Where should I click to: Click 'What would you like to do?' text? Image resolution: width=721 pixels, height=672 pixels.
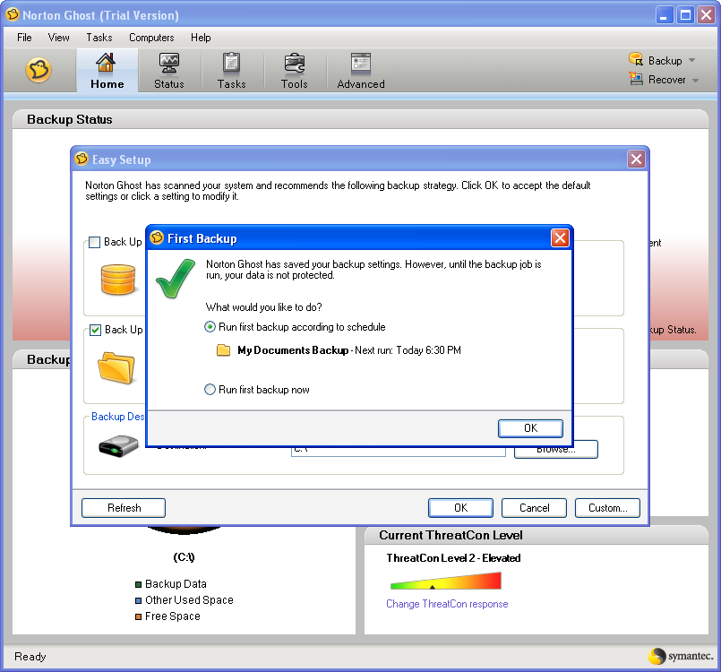click(264, 306)
